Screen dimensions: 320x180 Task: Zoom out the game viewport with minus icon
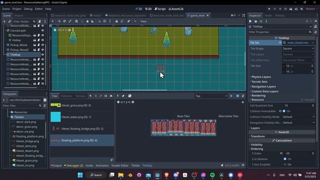[55, 30]
